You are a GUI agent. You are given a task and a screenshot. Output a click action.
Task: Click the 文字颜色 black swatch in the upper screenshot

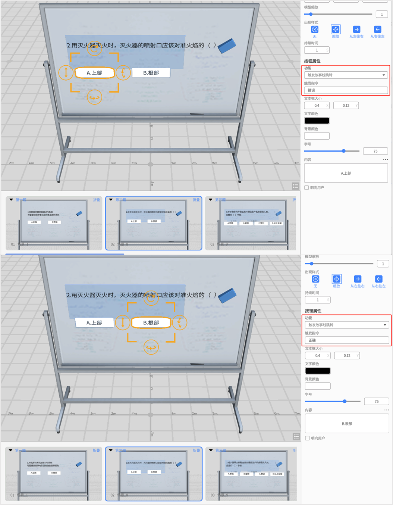point(317,121)
